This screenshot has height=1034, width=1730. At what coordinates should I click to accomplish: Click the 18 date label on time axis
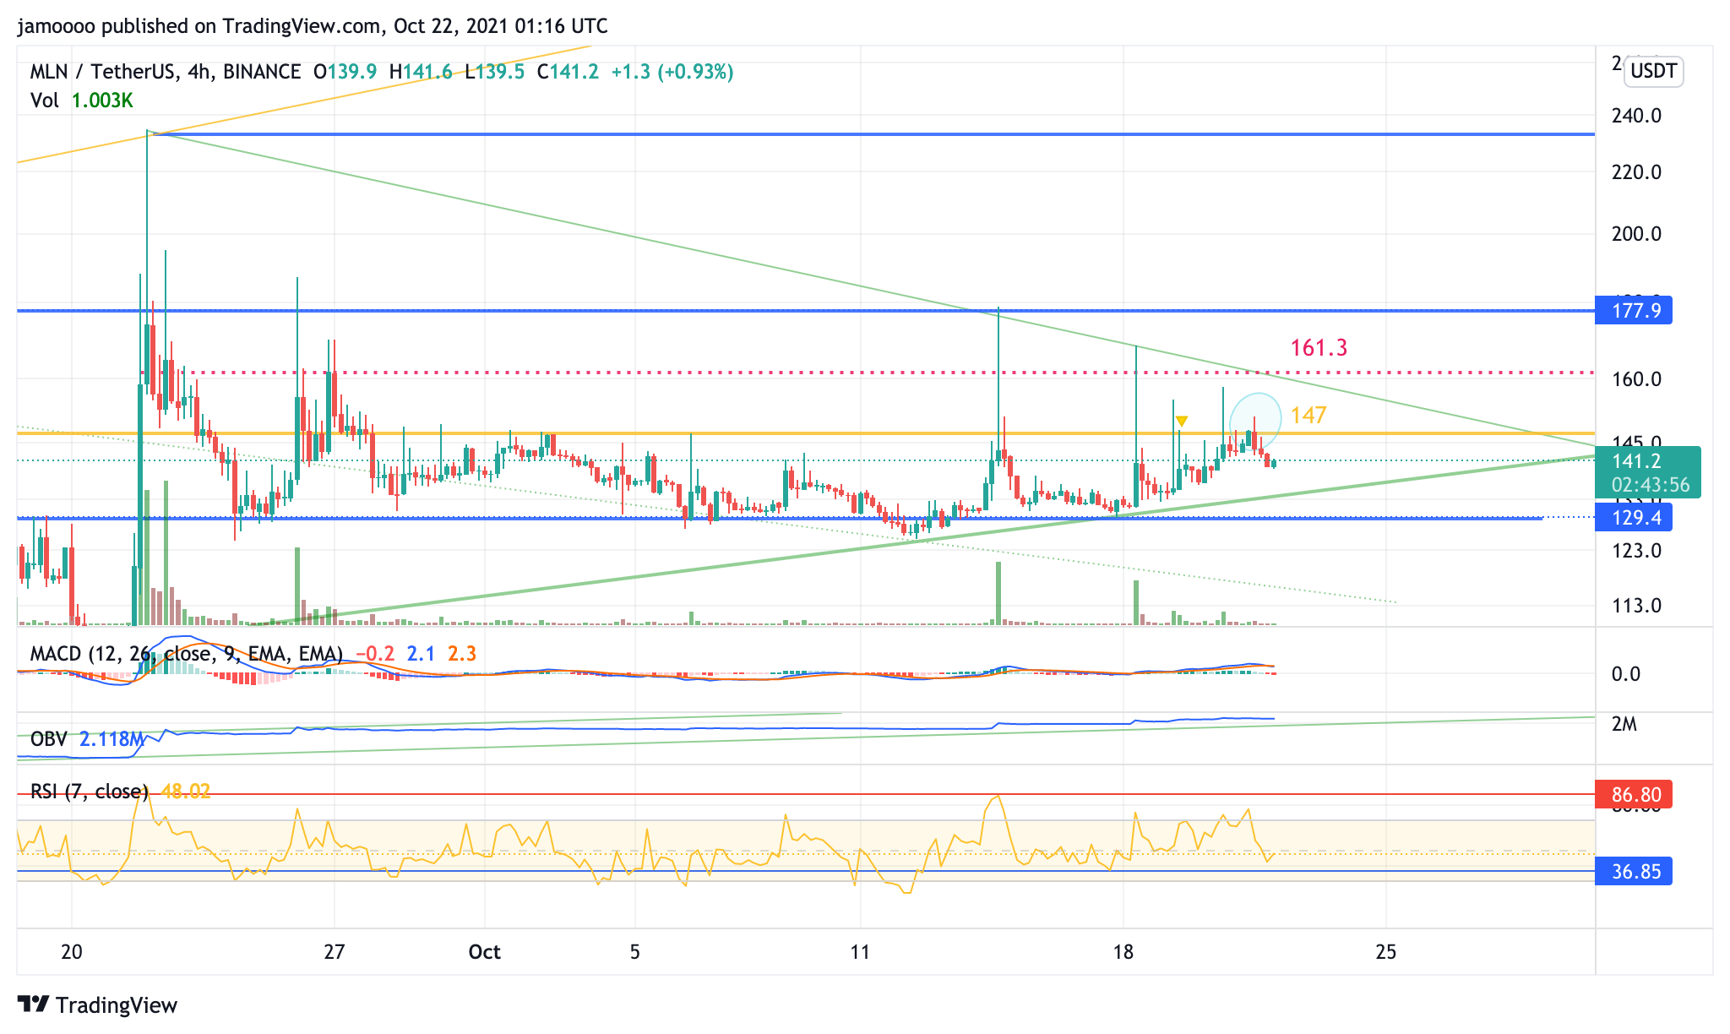(x=1123, y=952)
